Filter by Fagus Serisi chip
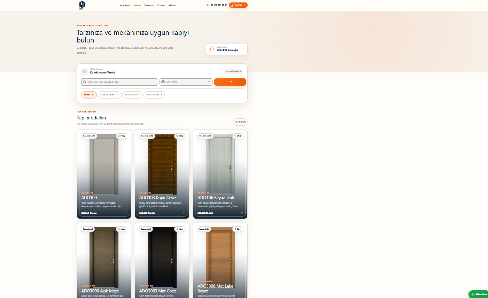488x298 pixels. coord(132,95)
